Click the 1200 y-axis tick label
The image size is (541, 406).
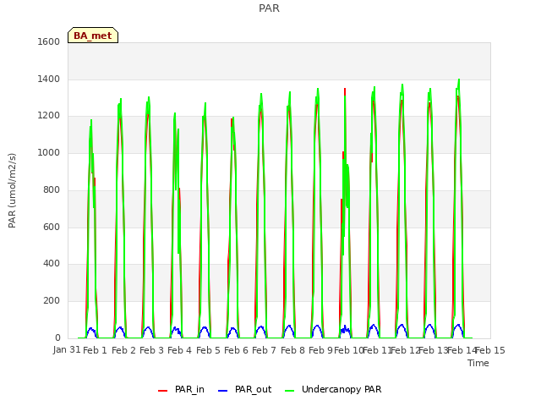click(x=49, y=116)
